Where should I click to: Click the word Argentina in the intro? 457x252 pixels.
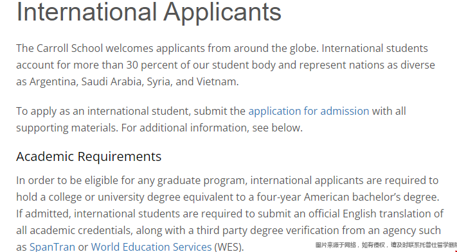click(53, 82)
